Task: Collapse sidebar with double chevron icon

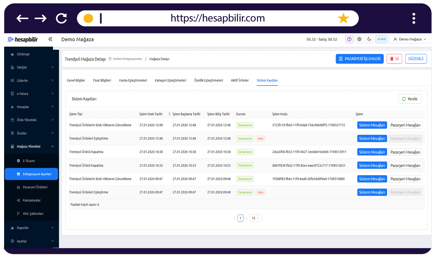Action: [x=50, y=39]
